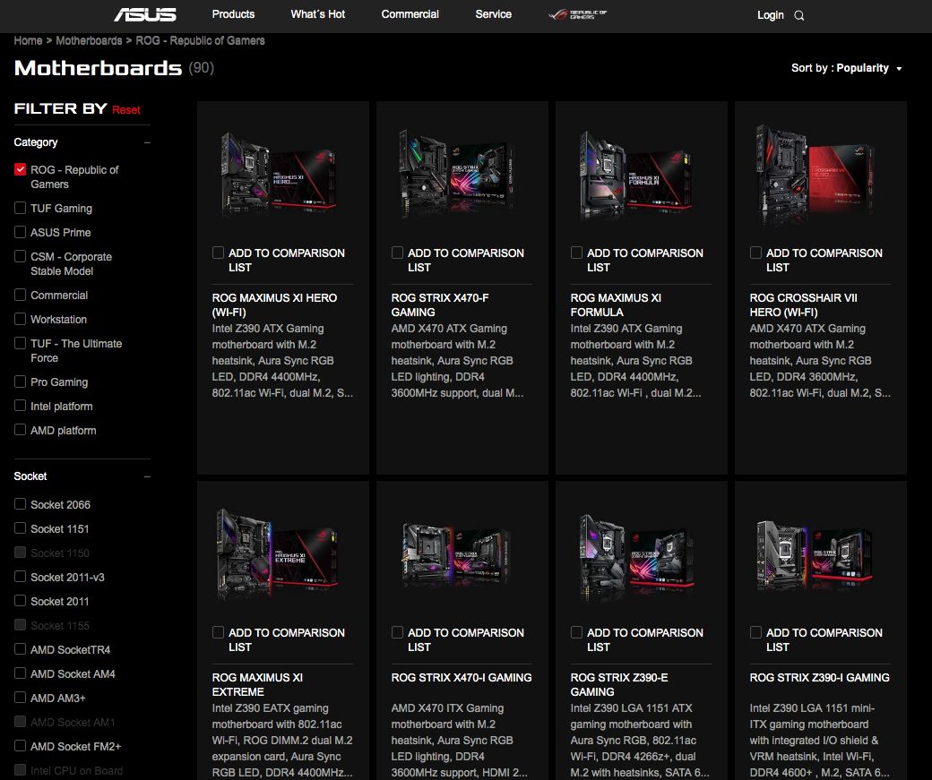Click the ROG CROSSHAIR VII HERO (WI-FI) title
The width and height of the screenshot is (932, 780).
click(x=804, y=304)
